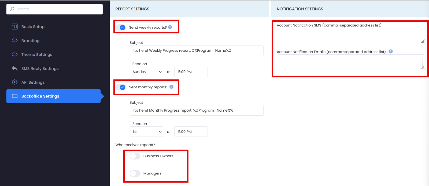Click the weekly report 5:00 PM time field

coord(191,72)
